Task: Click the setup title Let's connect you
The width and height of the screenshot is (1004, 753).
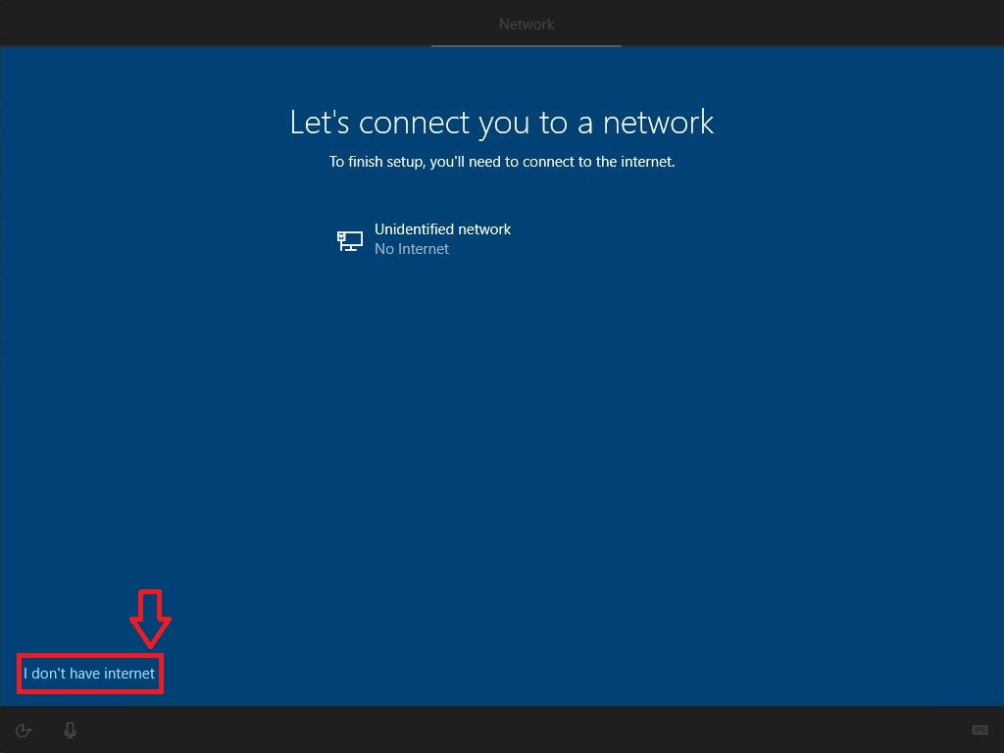Action: [501, 122]
